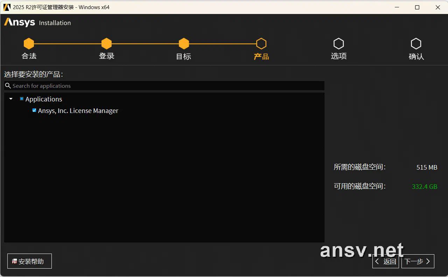The height and width of the screenshot is (277, 448).
Task: Select the Applications tree label
Action: pyautogui.click(x=44, y=99)
